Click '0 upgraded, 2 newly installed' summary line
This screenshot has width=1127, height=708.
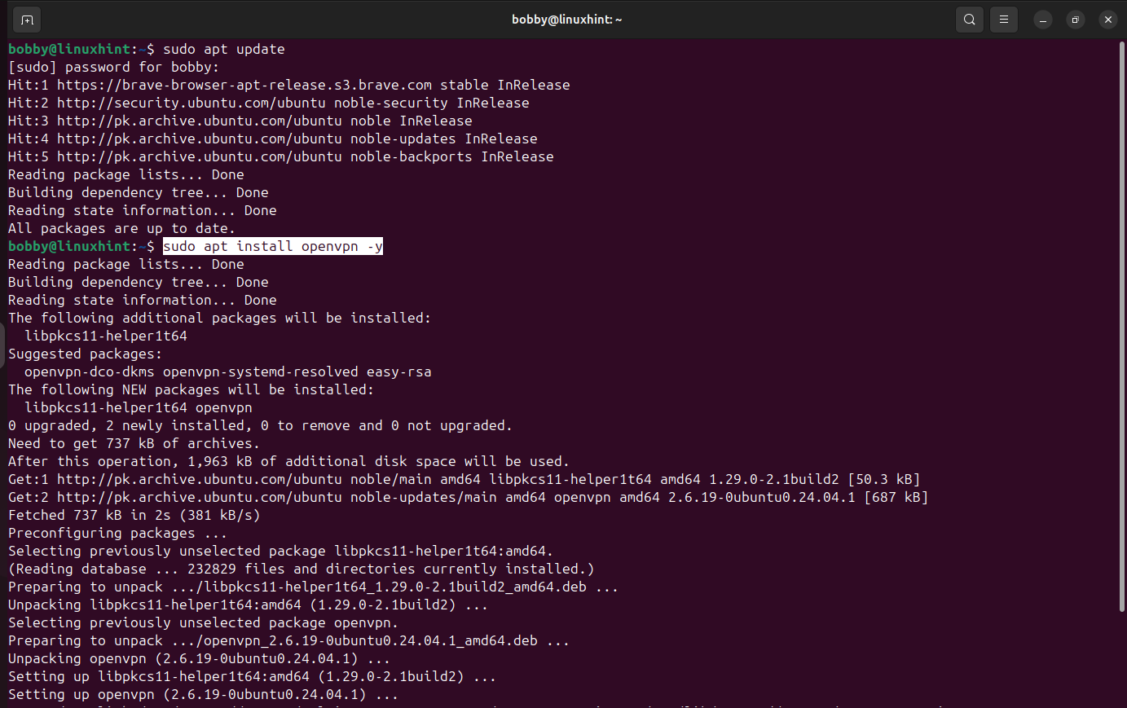[260, 425]
